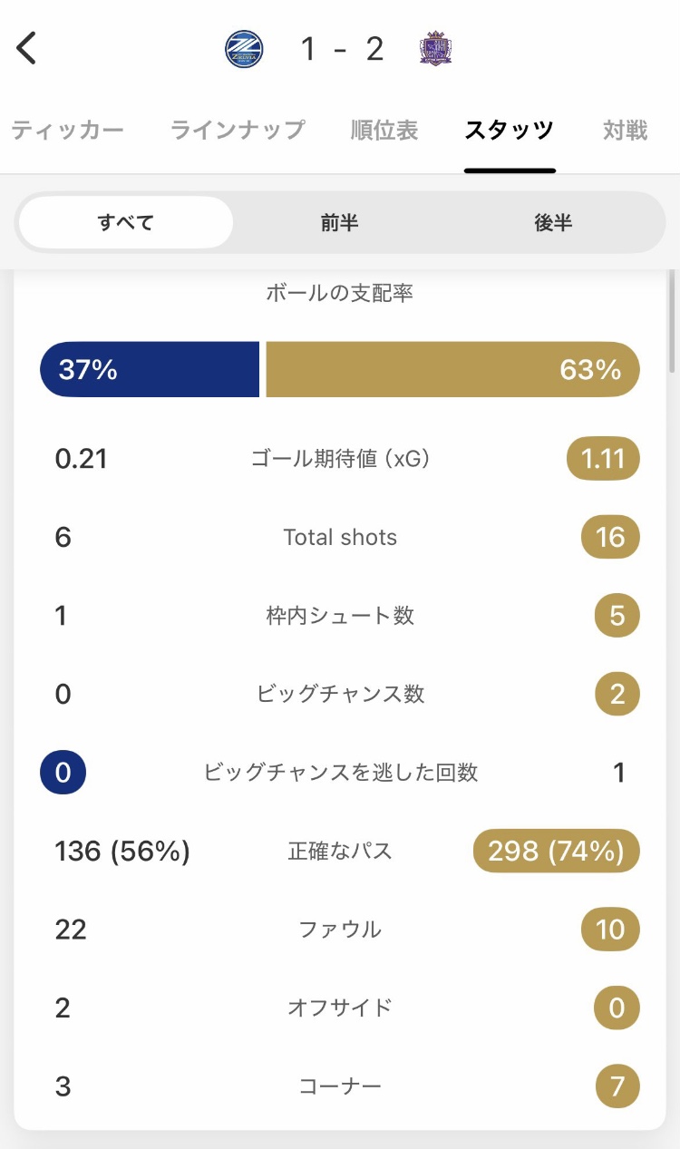The height and width of the screenshot is (1149, 680).
Task: Switch to the ティッカー tab
Action: (x=67, y=131)
